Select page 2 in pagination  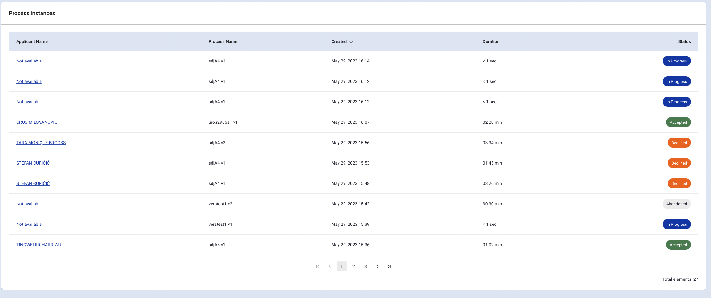point(354,266)
